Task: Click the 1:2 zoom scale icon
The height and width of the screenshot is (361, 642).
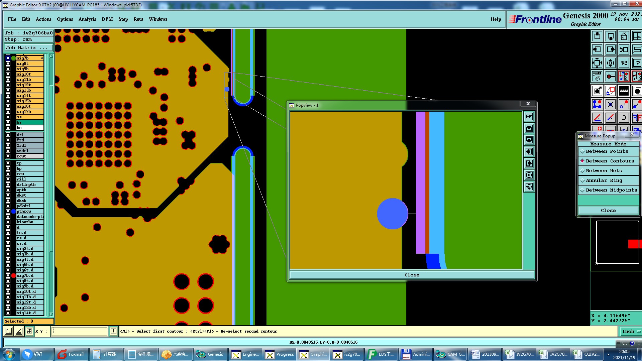Action: (x=624, y=63)
